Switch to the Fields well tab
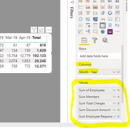Image resolution: width=130 pixels, height=128 pixels. 84,40
